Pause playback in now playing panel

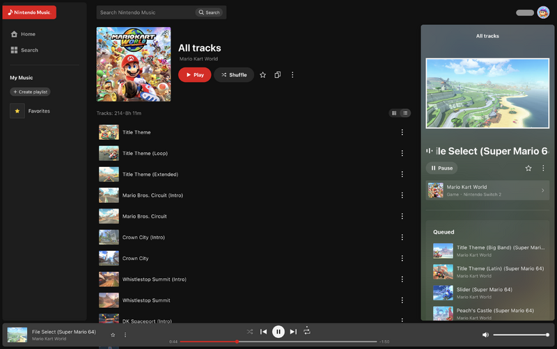pos(441,168)
